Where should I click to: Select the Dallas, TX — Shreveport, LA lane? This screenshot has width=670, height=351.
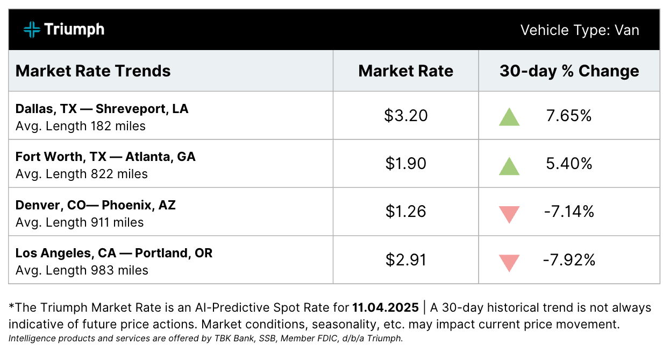pyautogui.click(x=102, y=109)
